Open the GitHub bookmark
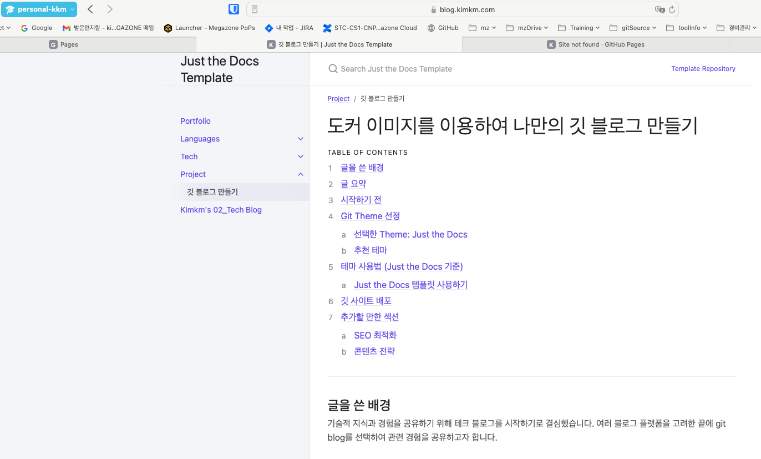Image resolution: width=761 pixels, height=459 pixels. [443, 28]
